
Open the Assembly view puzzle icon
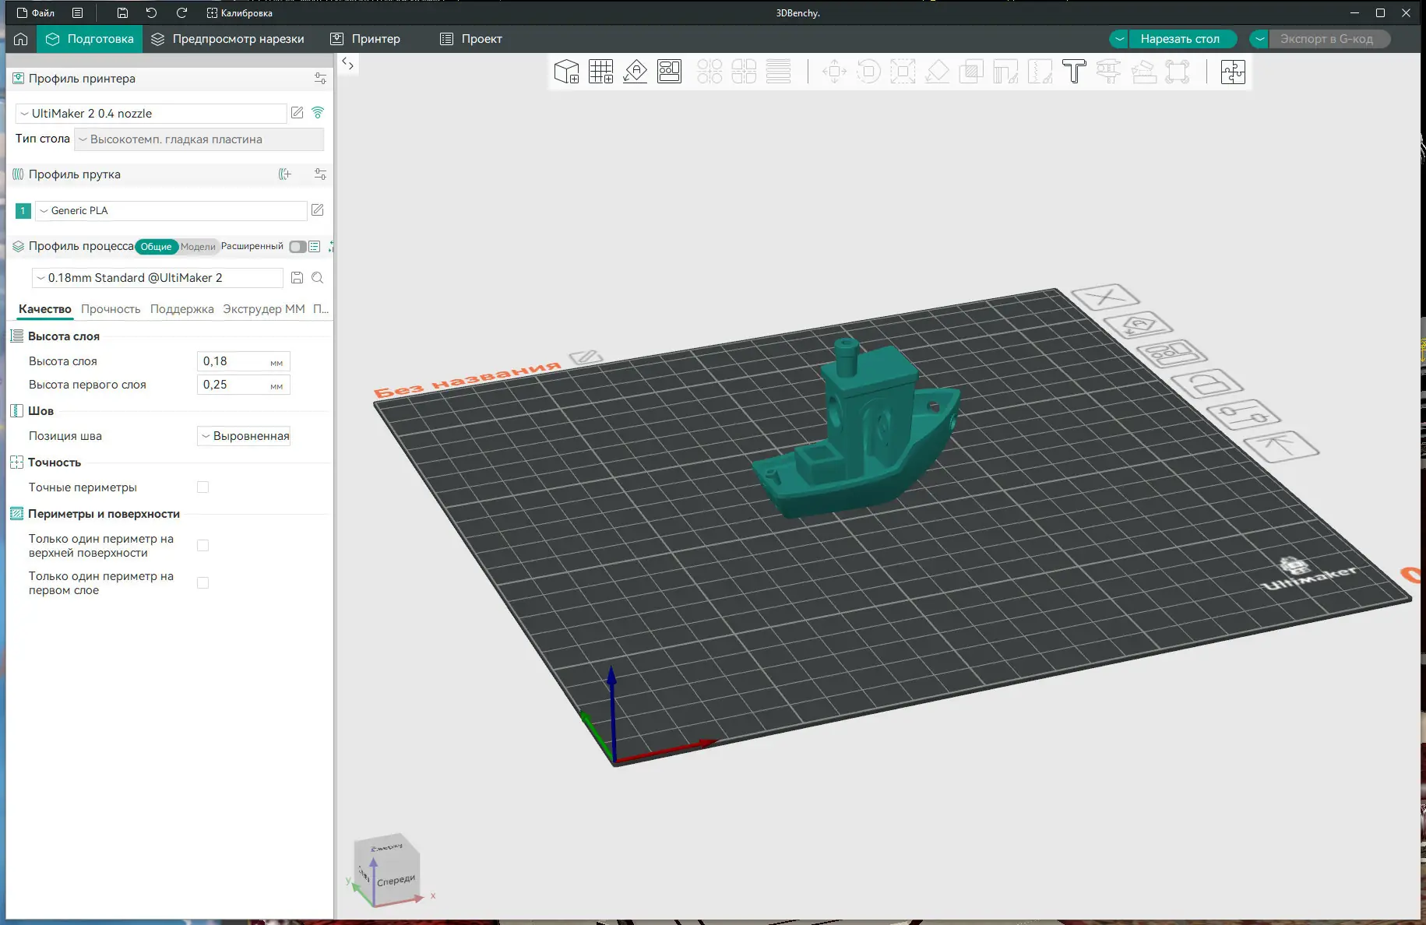1233,72
